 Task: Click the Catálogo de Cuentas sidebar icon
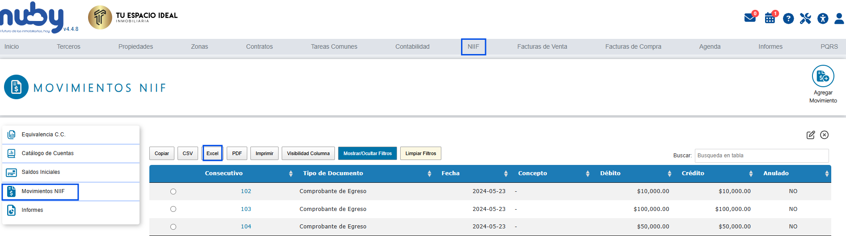point(12,153)
